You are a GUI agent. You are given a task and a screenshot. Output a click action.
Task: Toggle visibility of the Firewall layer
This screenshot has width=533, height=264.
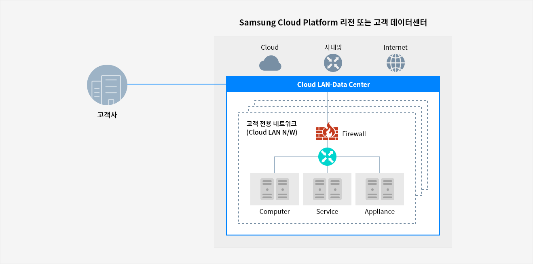pyautogui.click(x=327, y=131)
